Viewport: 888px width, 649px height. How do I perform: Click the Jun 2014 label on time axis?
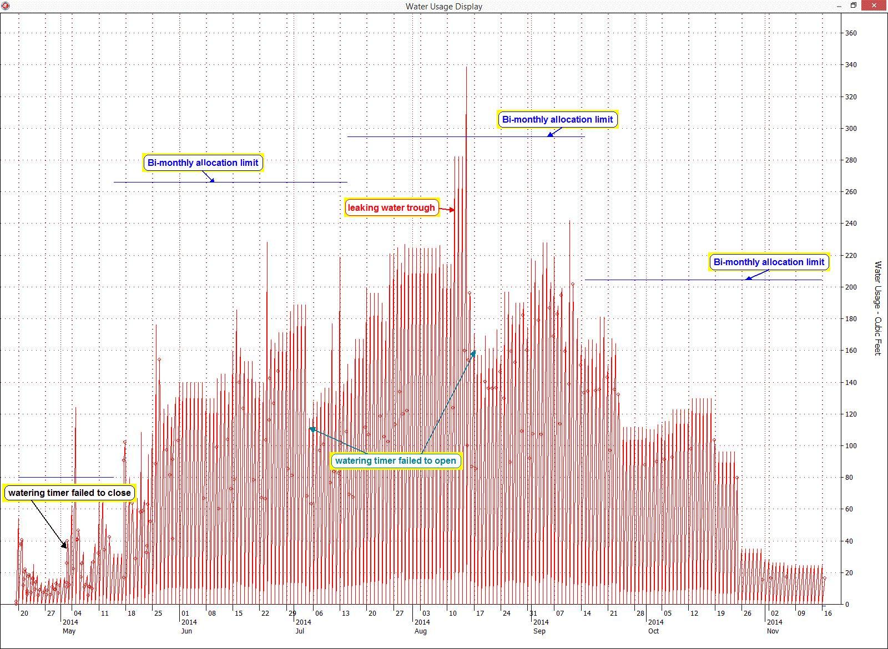point(187,627)
